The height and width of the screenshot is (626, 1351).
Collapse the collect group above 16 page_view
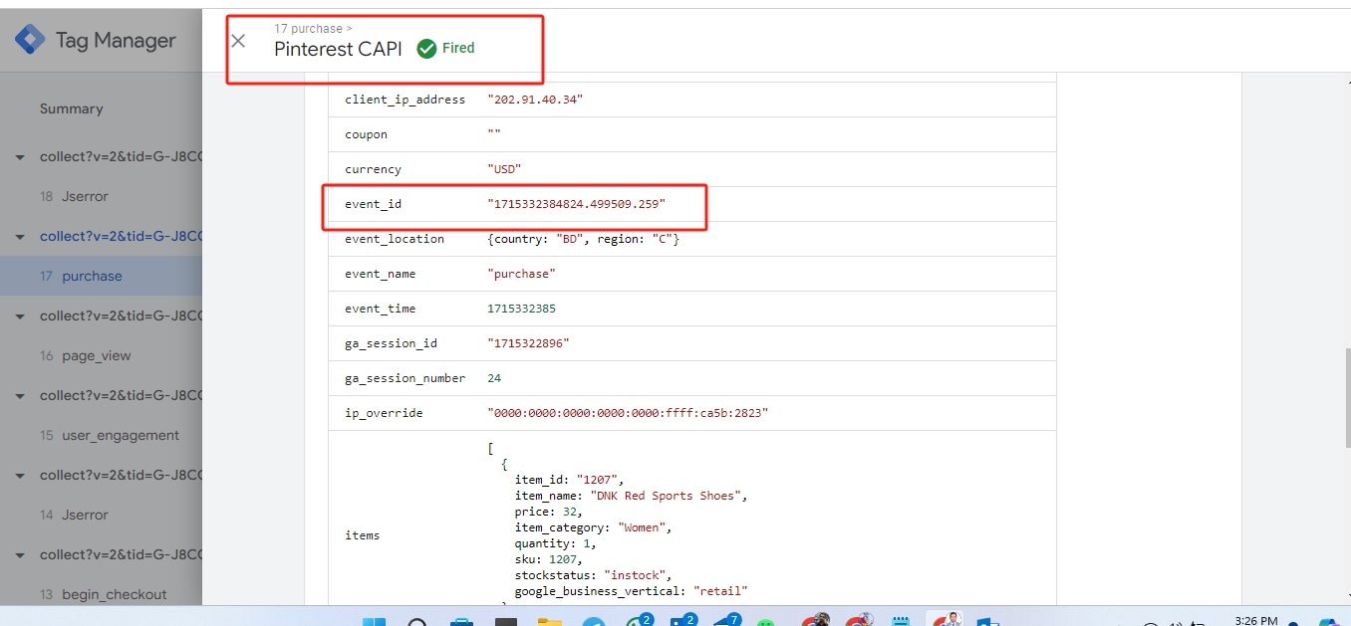(x=20, y=316)
